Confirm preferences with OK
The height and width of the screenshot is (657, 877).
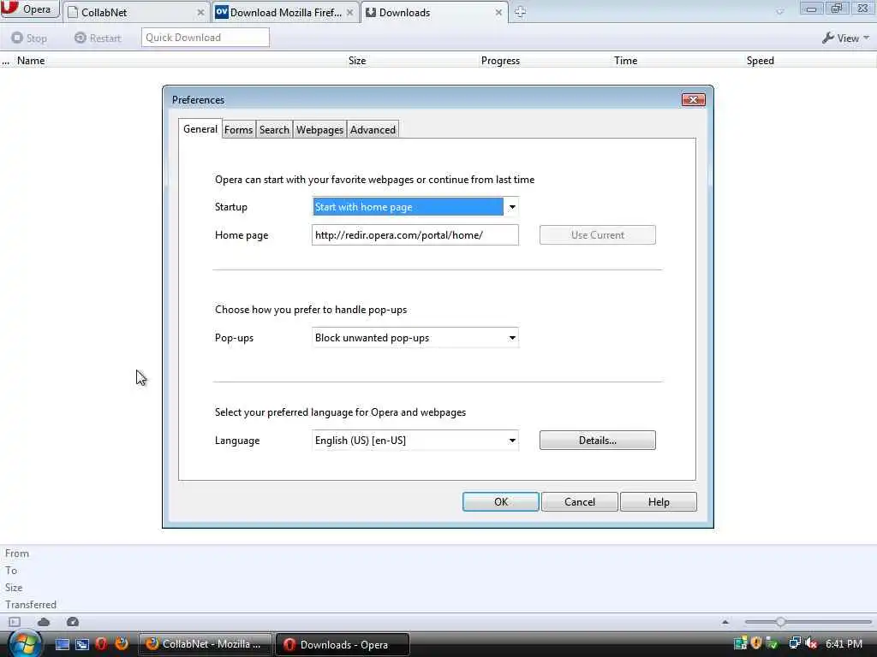click(x=500, y=501)
